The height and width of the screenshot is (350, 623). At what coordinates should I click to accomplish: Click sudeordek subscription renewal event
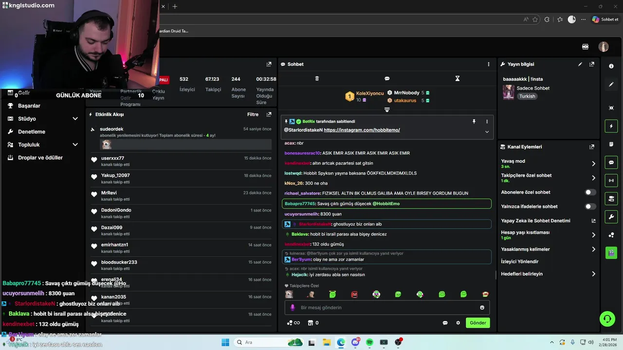[x=181, y=138]
